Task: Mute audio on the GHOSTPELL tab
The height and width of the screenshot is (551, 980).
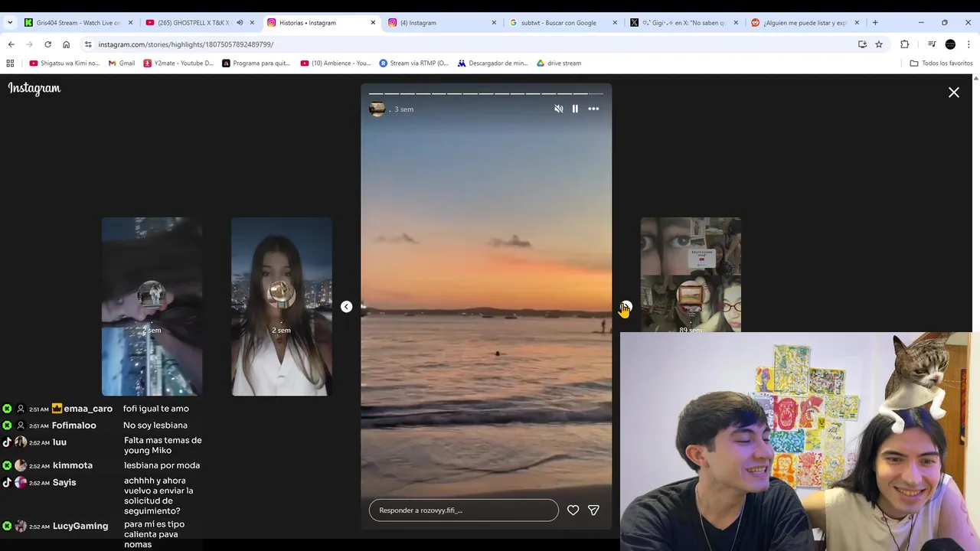Action: click(x=240, y=23)
